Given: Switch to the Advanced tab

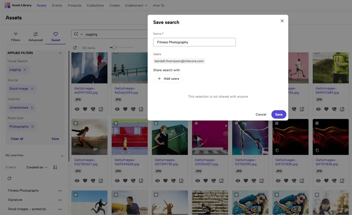Looking at the screenshot, I should click(36, 37).
